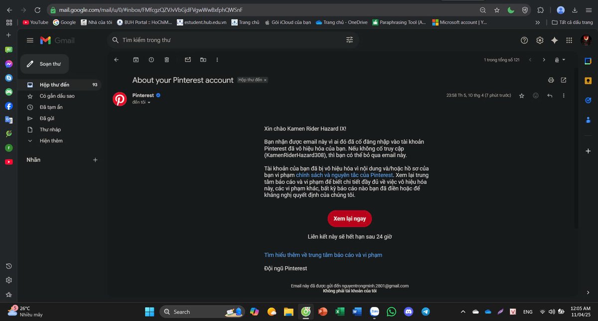
Task: Open the Google apps grid
Action: tap(570, 40)
